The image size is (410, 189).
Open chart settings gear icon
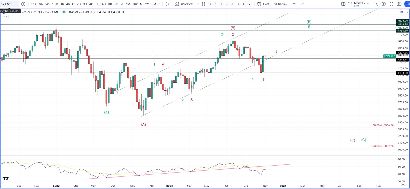(x=384, y=4)
